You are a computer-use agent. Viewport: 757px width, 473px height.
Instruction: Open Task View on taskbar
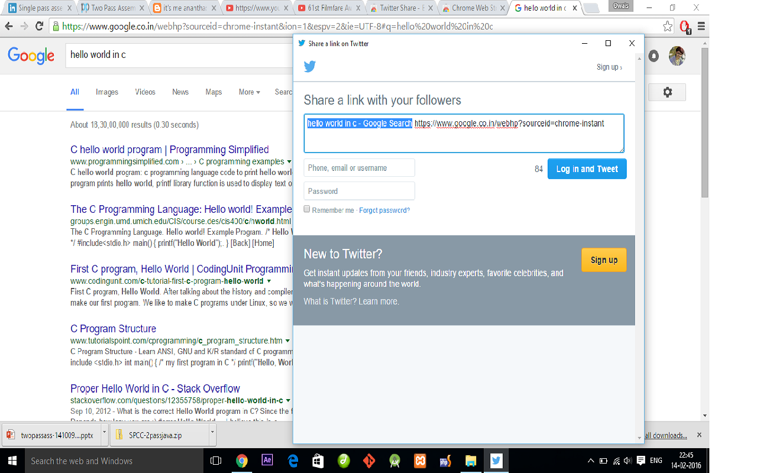pyautogui.click(x=216, y=461)
